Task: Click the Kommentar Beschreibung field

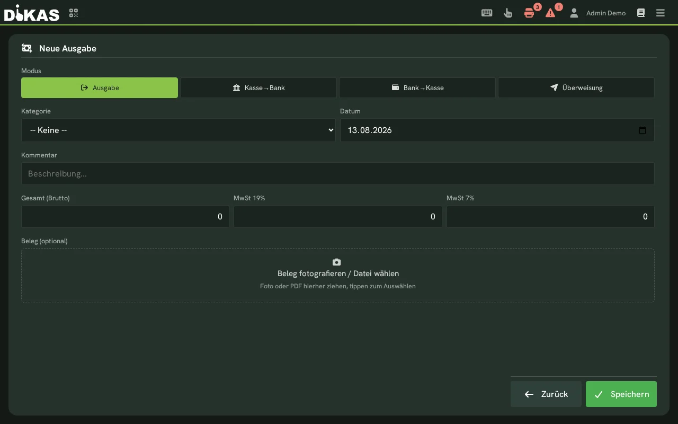Action: click(x=338, y=174)
